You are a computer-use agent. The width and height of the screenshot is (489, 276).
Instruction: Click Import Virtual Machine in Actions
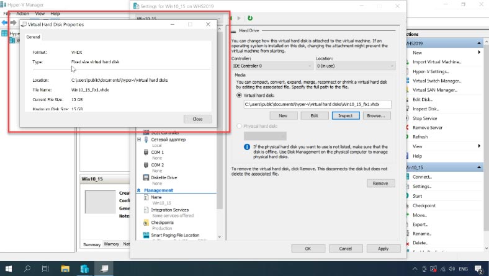[x=437, y=62]
